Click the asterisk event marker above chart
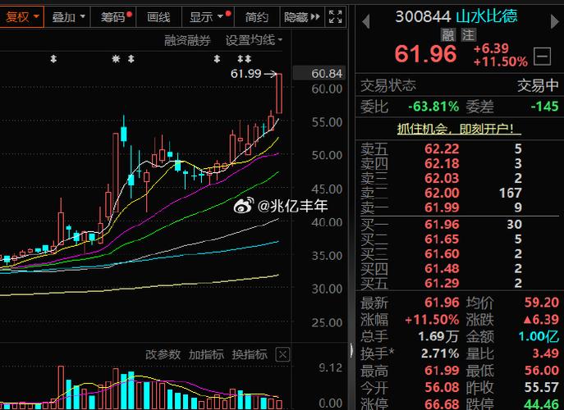The width and height of the screenshot is (564, 410). point(116,59)
